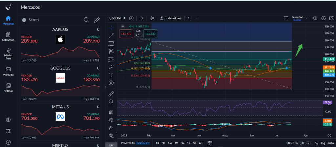The height and width of the screenshot is (147, 336).
Task: Add a symbol to compare
Action: pos(131,18)
